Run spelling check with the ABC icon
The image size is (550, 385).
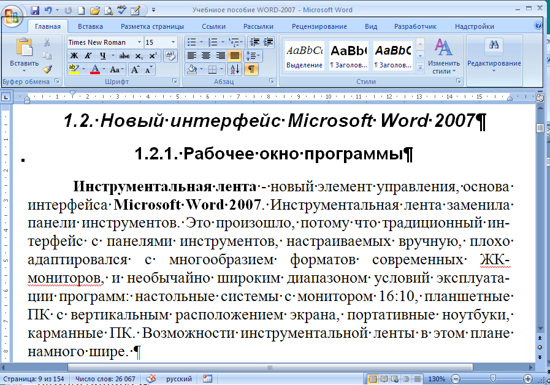coord(122,10)
